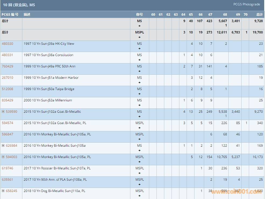Click the plus grade icon for Millennium row
Image resolution: width=265 pixels, height=199 pixels.
pyautogui.click(x=140, y=105)
